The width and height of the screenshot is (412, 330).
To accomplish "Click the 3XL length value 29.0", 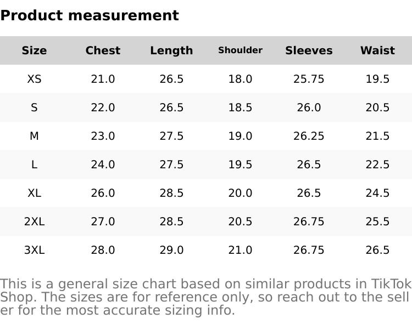I will [x=171, y=250].
